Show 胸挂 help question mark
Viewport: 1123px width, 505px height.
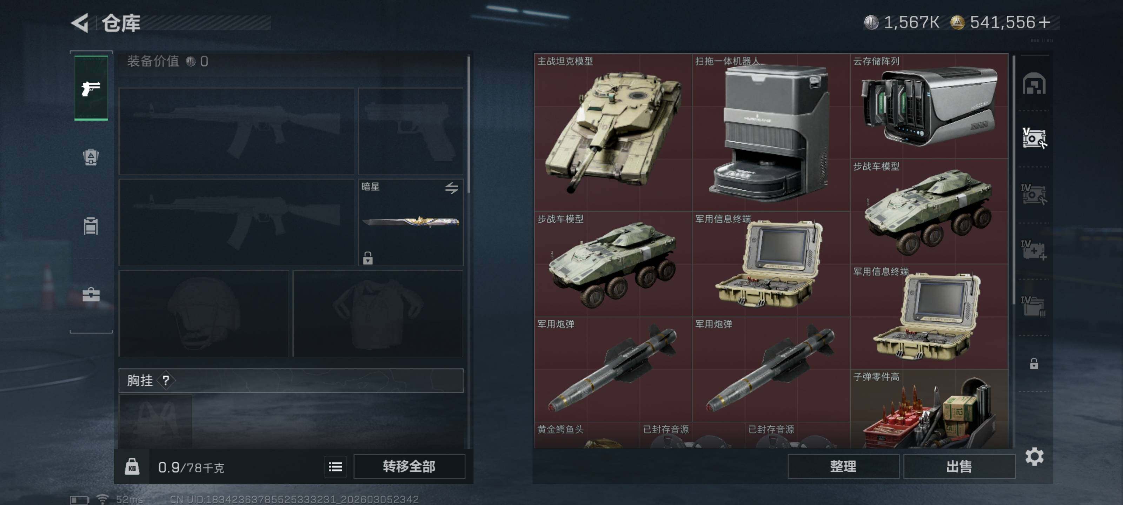(x=166, y=381)
